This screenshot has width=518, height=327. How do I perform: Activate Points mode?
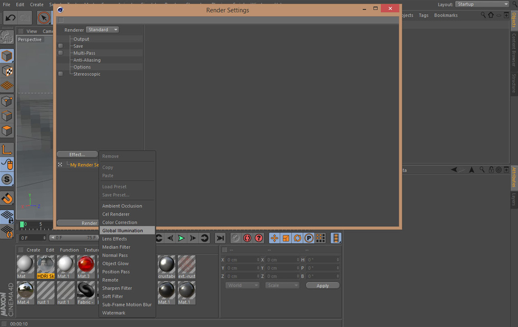click(x=6, y=101)
